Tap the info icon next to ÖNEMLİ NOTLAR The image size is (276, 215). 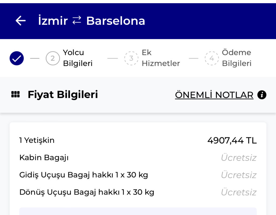click(x=262, y=95)
